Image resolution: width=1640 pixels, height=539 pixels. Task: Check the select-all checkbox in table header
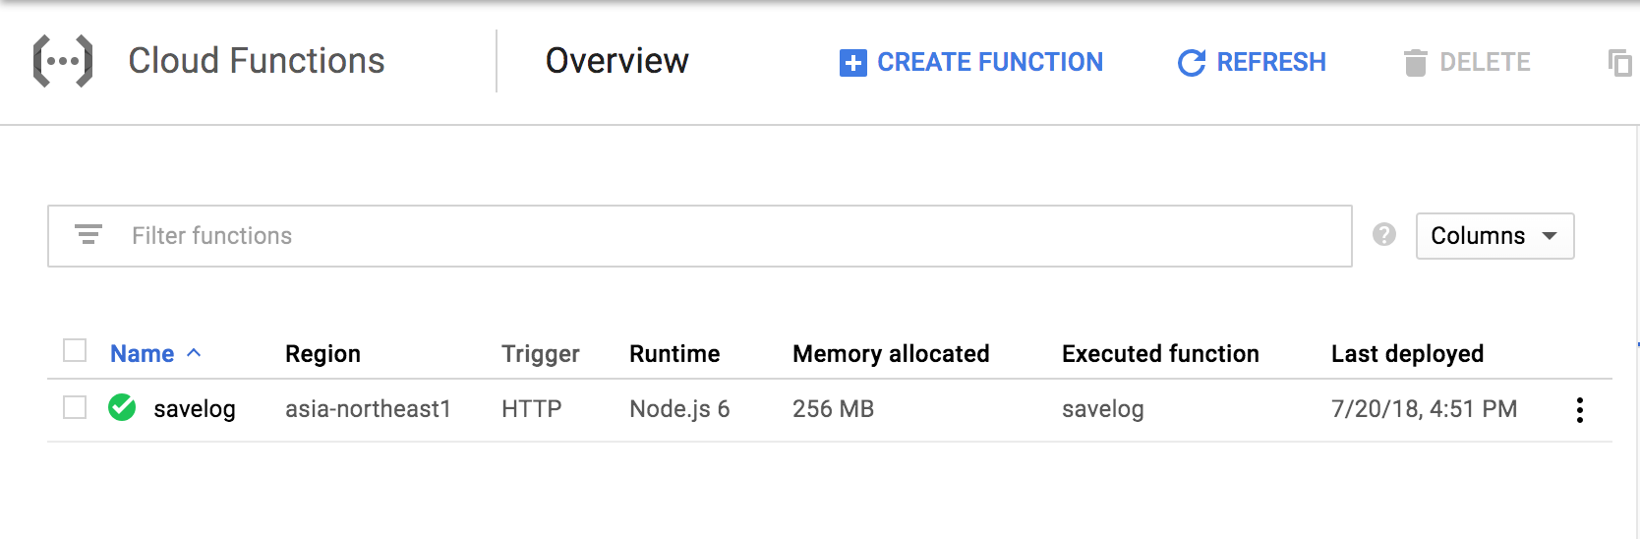tap(75, 351)
